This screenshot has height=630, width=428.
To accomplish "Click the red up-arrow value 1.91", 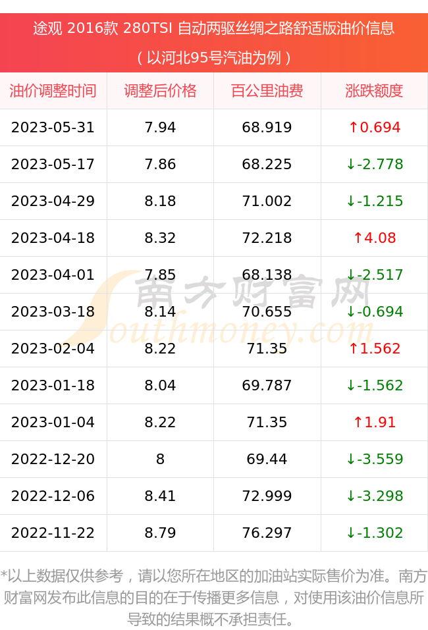I will tap(374, 422).
